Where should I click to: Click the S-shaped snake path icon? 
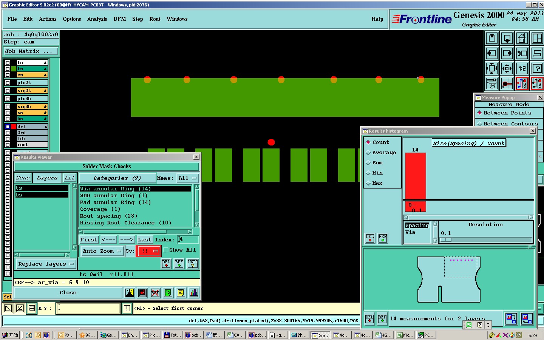[537, 53]
